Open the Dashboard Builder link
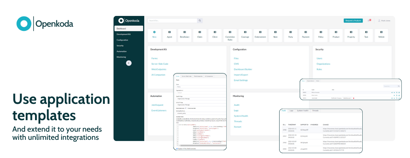The height and width of the screenshot is (158, 410). (243, 69)
